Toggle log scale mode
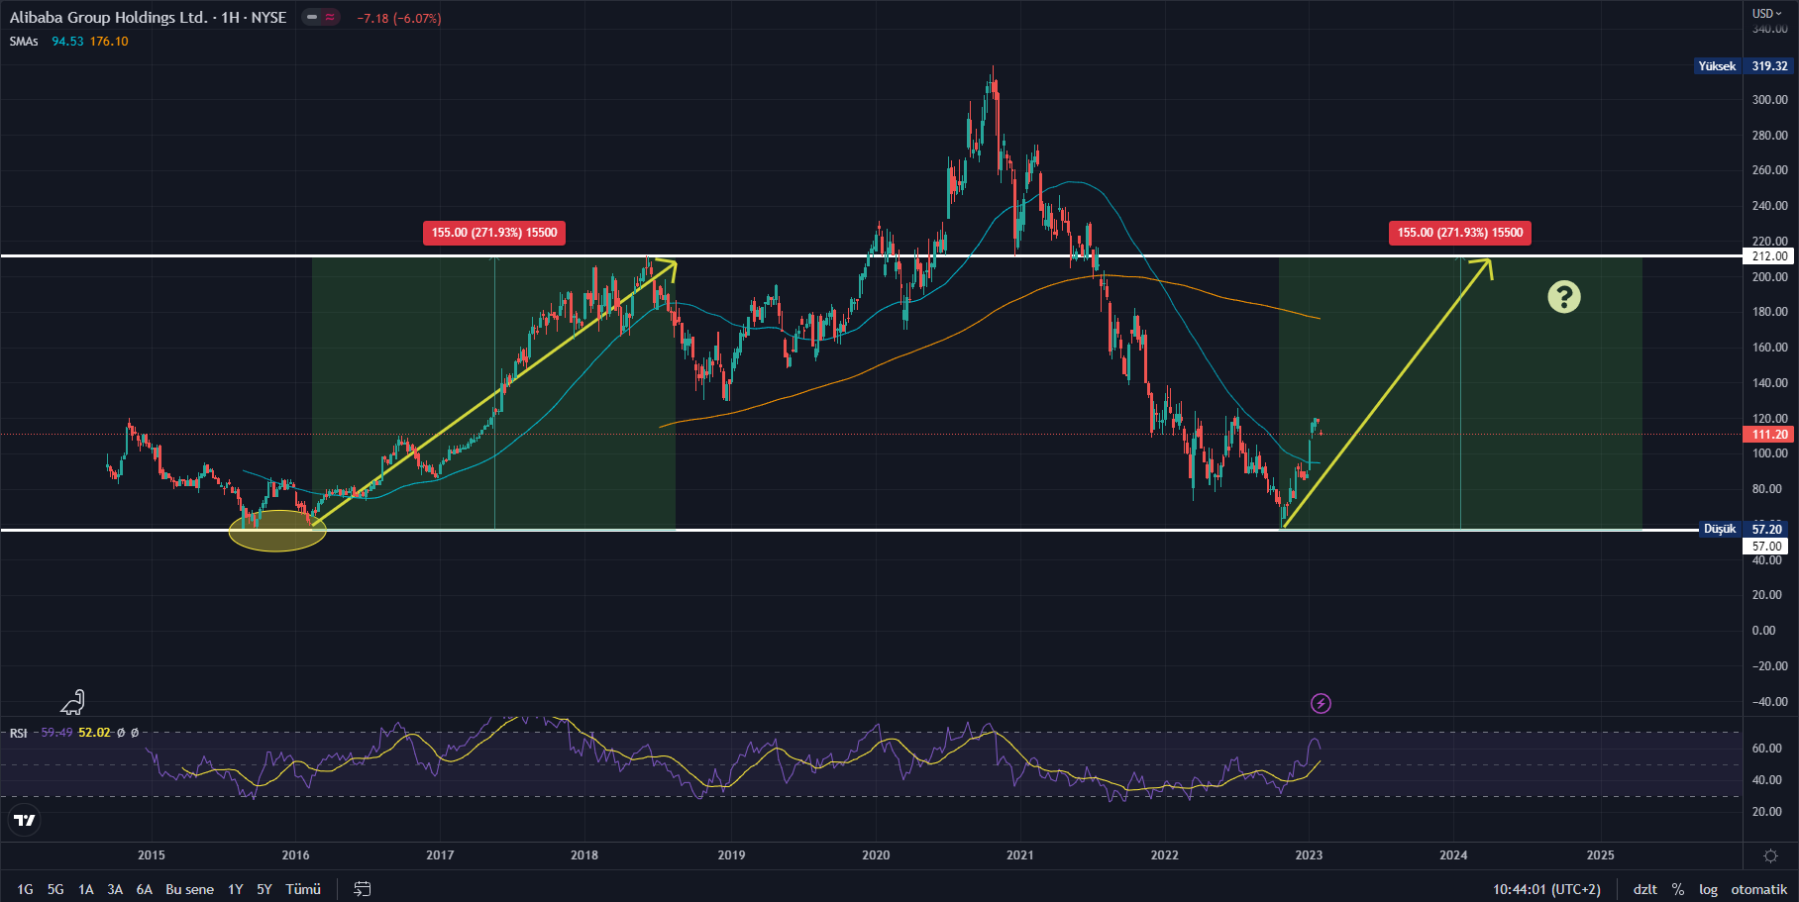 tap(1708, 889)
